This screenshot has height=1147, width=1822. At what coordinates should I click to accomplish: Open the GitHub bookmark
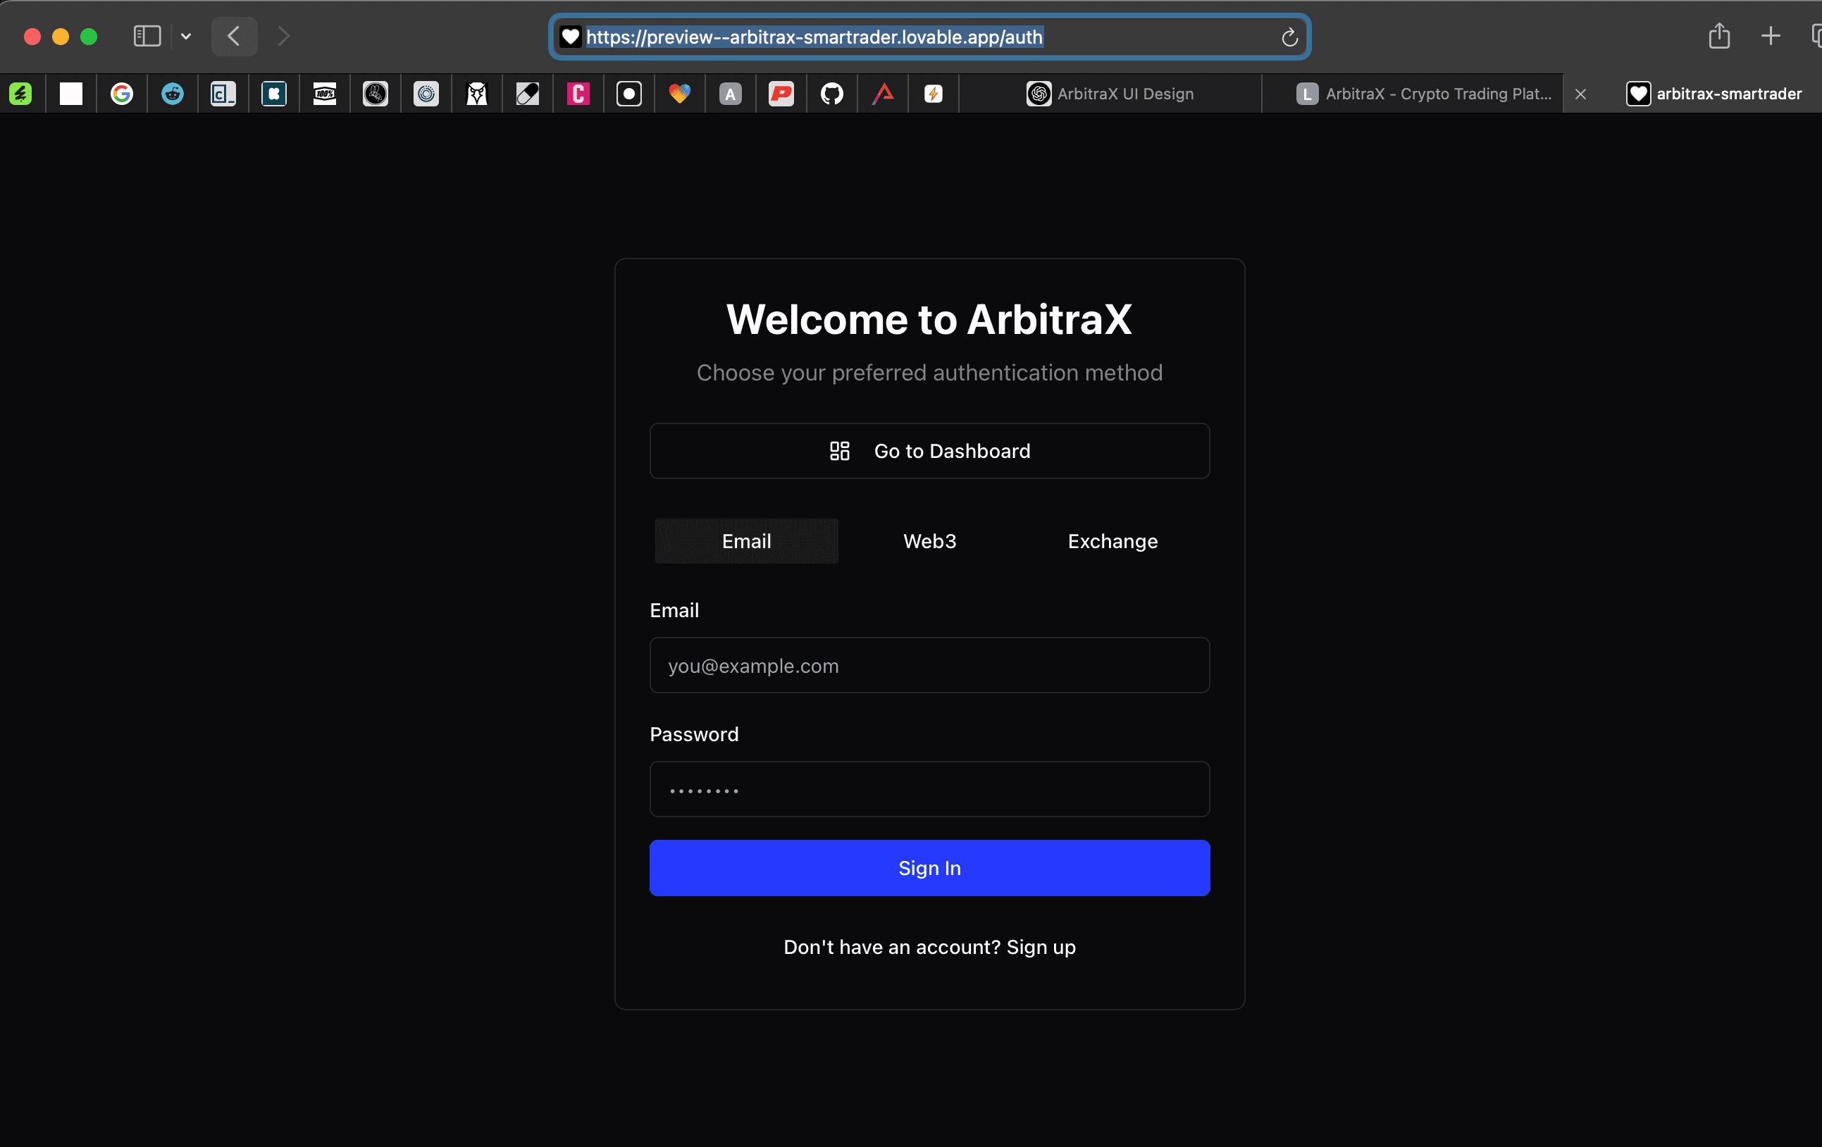click(x=831, y=93)
